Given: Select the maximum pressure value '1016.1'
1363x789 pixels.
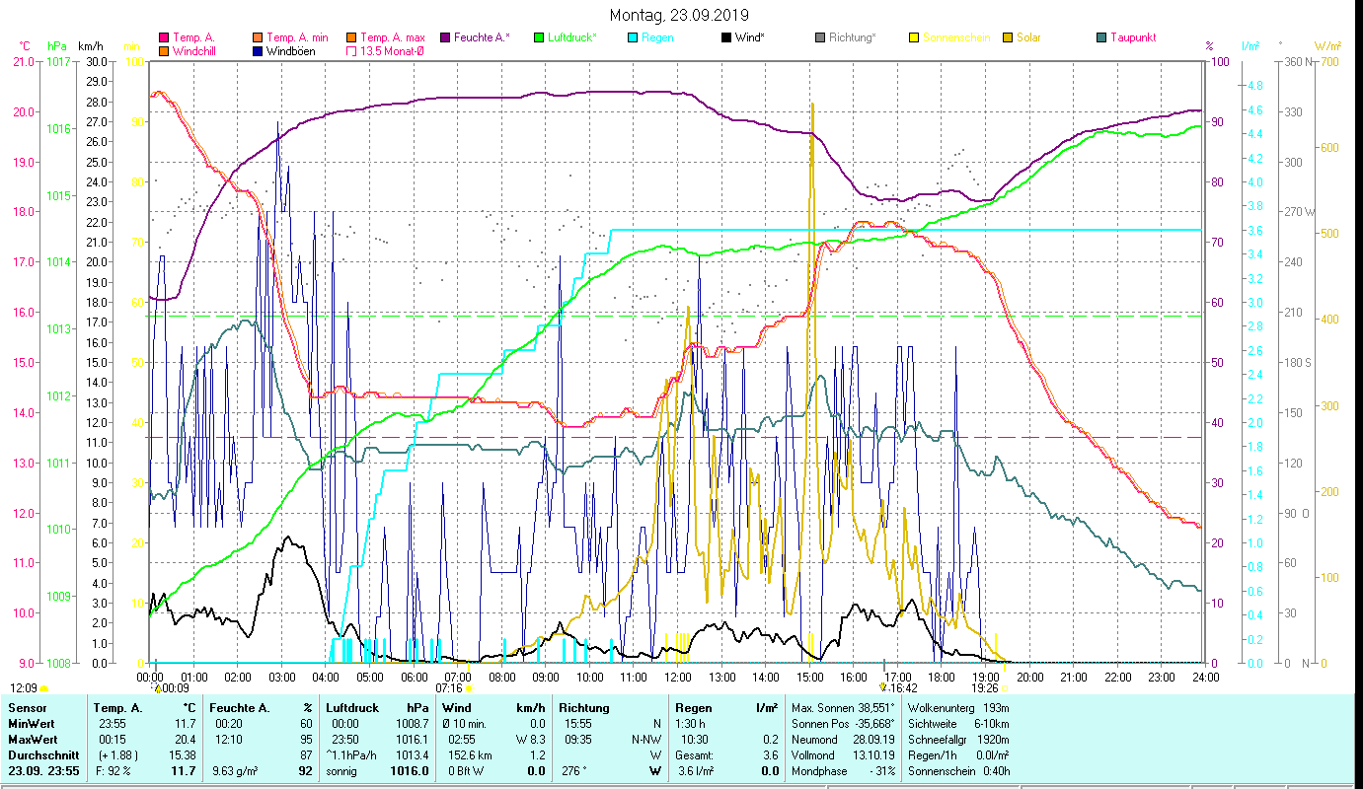Looking at the screenshot, I should click(412, 739).
